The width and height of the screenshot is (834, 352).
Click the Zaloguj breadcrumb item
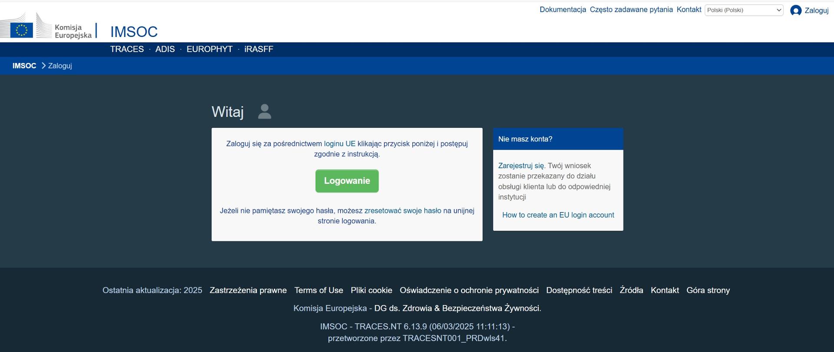[60, 66]
